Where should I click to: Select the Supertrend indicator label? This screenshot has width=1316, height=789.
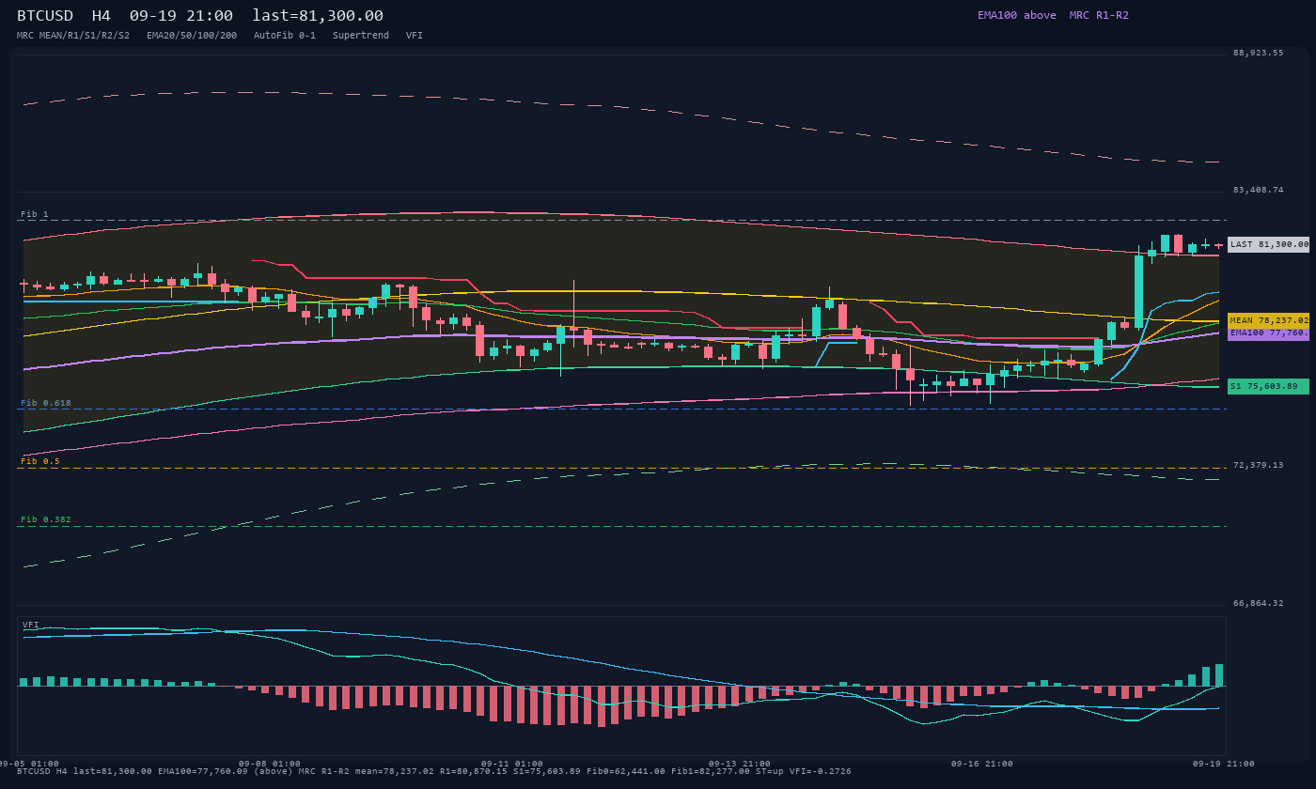click(361, 36)
